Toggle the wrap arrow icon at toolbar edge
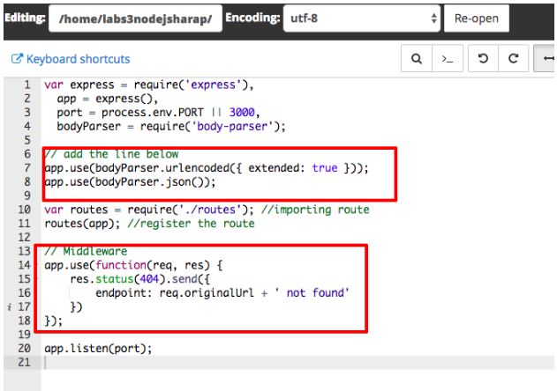This screenshot has width=557, height=391. click(x=547, y=59)
